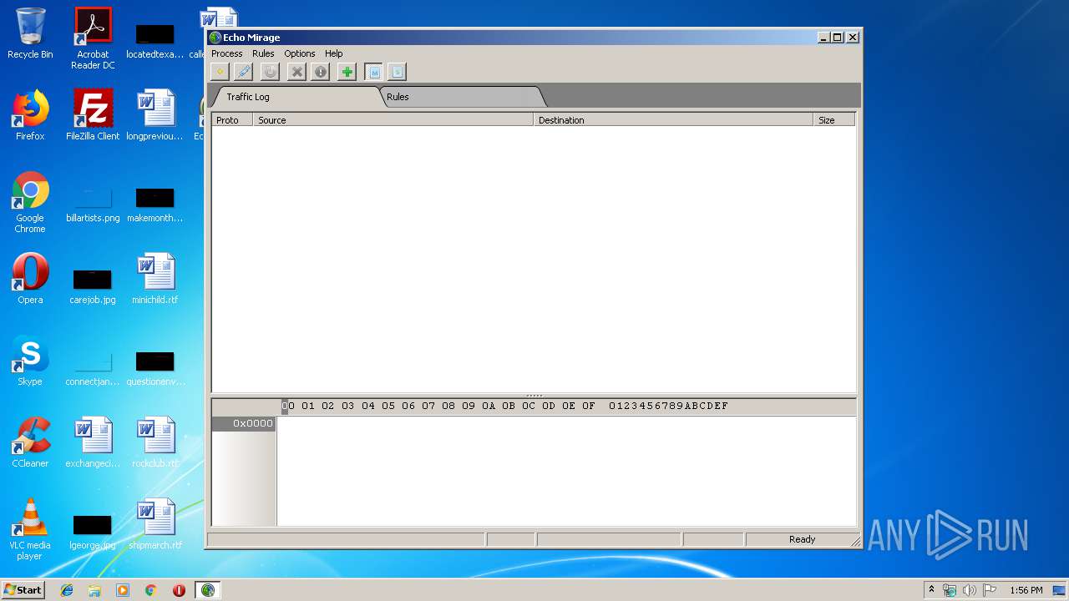Viewport: 1069px width, 601px height.
Task: Click the greyed power toolbar button
Action: pyautogui.click(x=270, y=72)
